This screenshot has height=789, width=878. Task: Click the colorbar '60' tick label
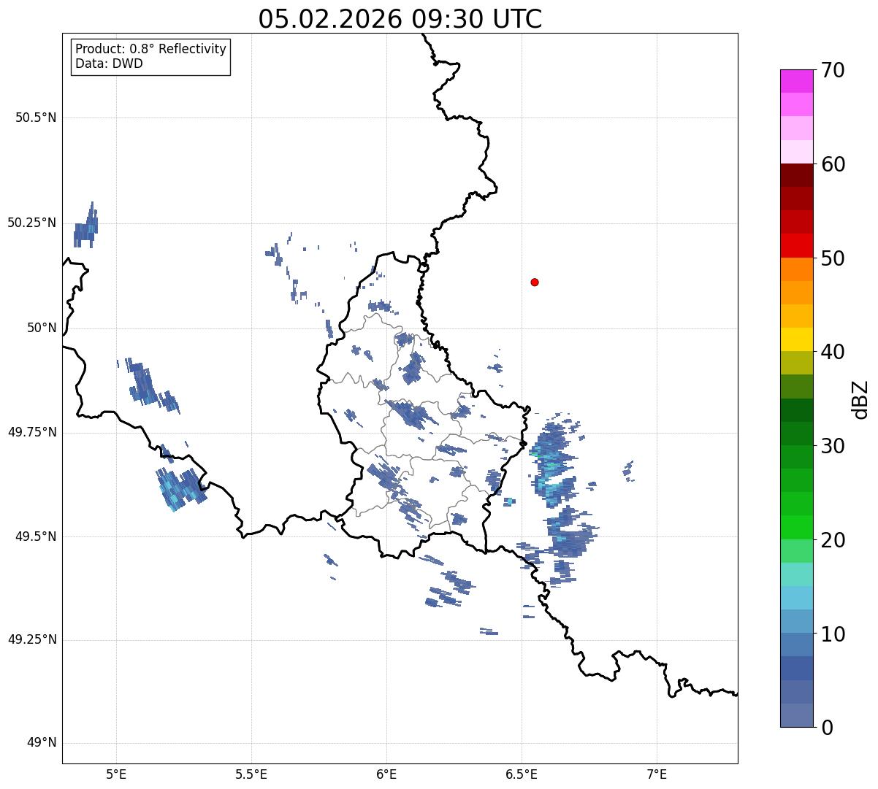pos(833,164)
